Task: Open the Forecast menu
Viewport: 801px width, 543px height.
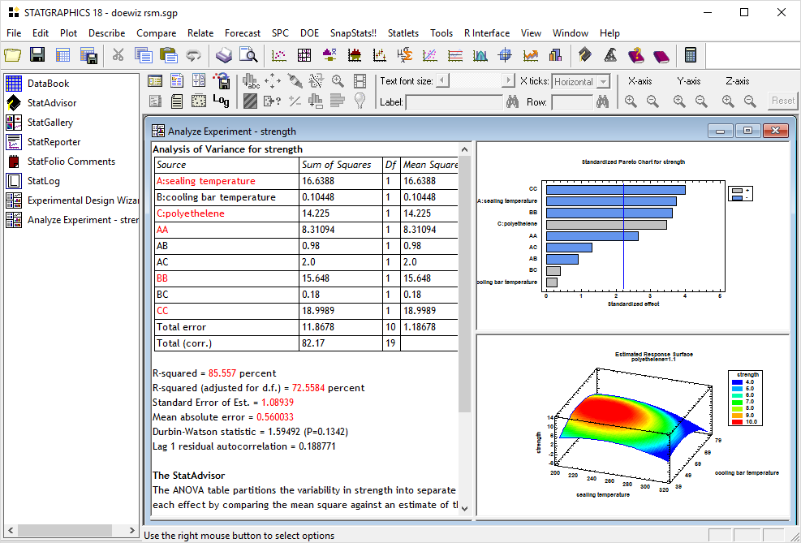Action: click(x=243, y=33)
